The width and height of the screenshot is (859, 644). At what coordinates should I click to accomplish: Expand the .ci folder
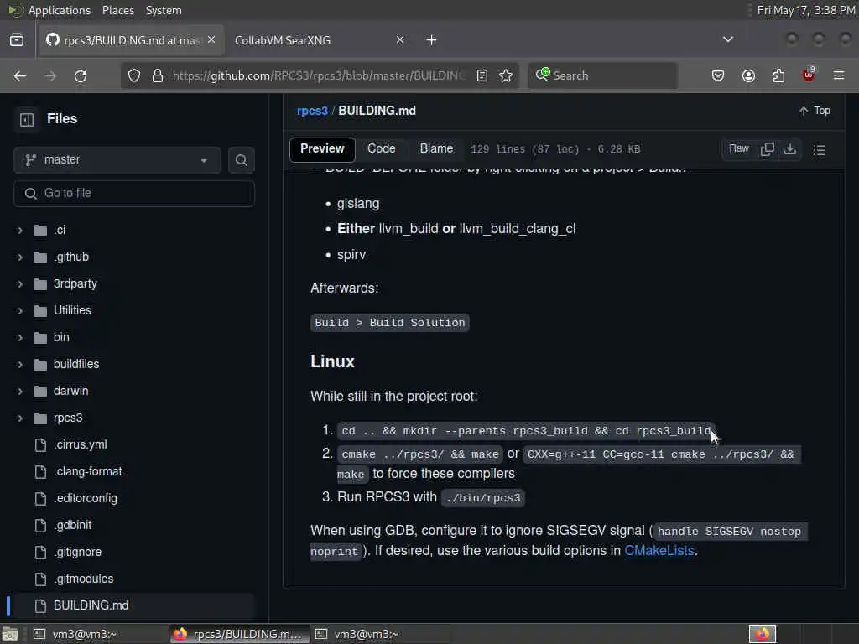click(20, 230)
